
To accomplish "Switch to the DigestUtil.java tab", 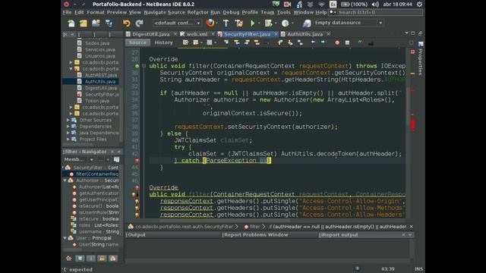I will 151,34.
